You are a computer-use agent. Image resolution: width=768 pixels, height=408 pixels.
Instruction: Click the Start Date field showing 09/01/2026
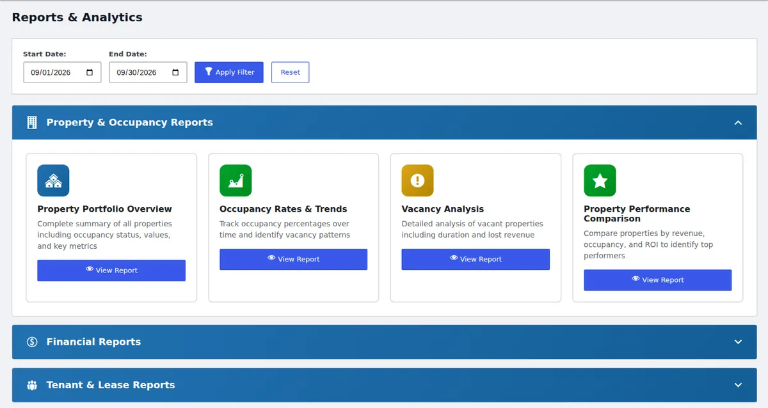point(62,72)
